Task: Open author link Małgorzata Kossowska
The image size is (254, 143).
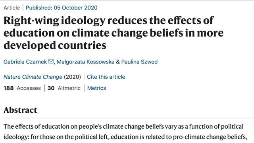Action: pyautogui.click(x=86, y=62)
